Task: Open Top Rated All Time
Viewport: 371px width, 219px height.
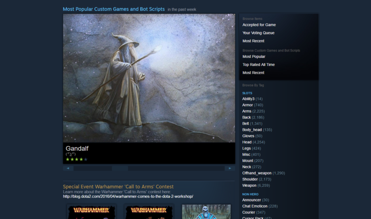Action: click(x=259, y=65)
